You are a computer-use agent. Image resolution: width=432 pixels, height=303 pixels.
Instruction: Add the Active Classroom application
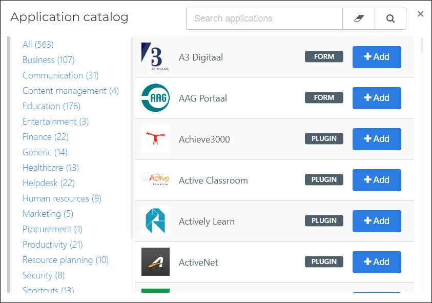(377, 180)
